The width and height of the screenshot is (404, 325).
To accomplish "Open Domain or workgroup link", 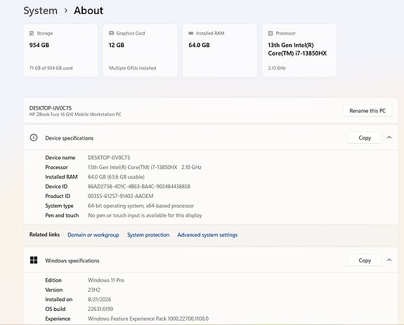I will [x=93, y=234].
